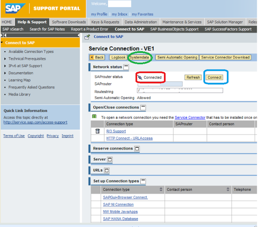Click the Systemdata button

point(139,57)
